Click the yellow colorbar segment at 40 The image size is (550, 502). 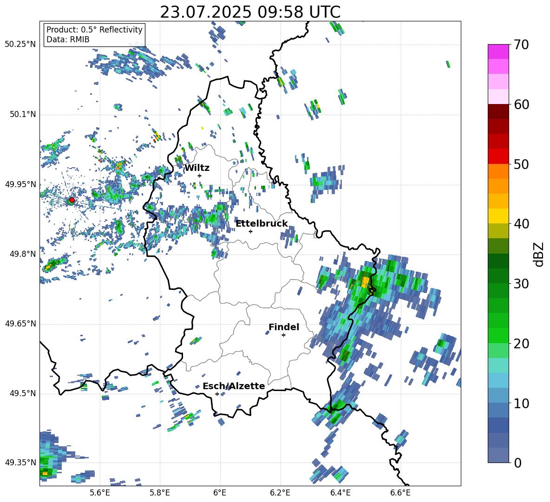pyautogui.click(x=498, y=216)
